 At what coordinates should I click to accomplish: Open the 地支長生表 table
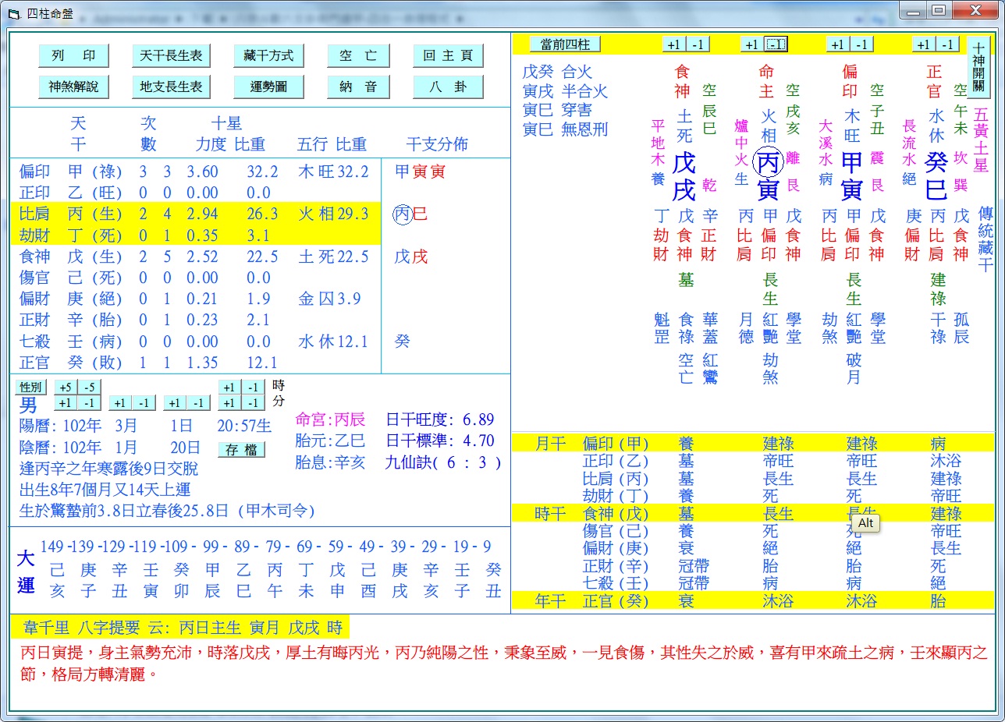pyautogui.click(x=171, y=87)
